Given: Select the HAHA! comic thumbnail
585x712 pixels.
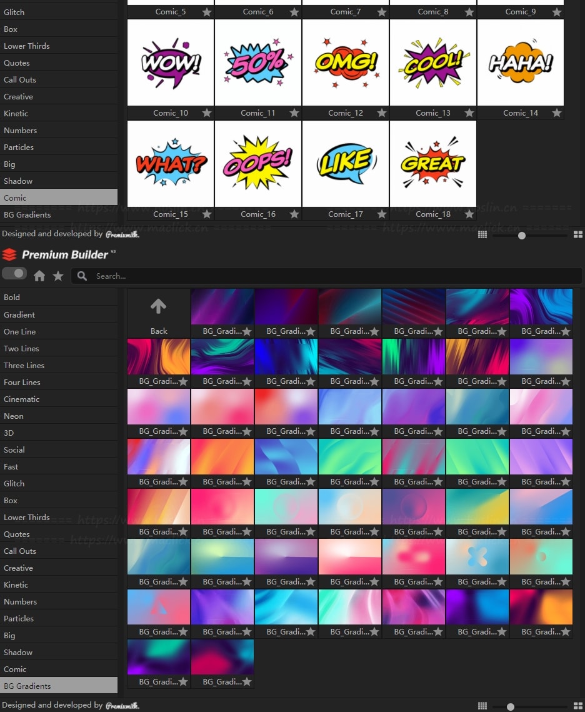Looking at the screenshot, I should (x=521, y=63).
